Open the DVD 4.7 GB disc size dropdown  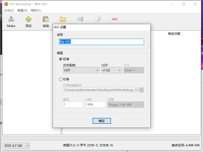pos(16,145)
